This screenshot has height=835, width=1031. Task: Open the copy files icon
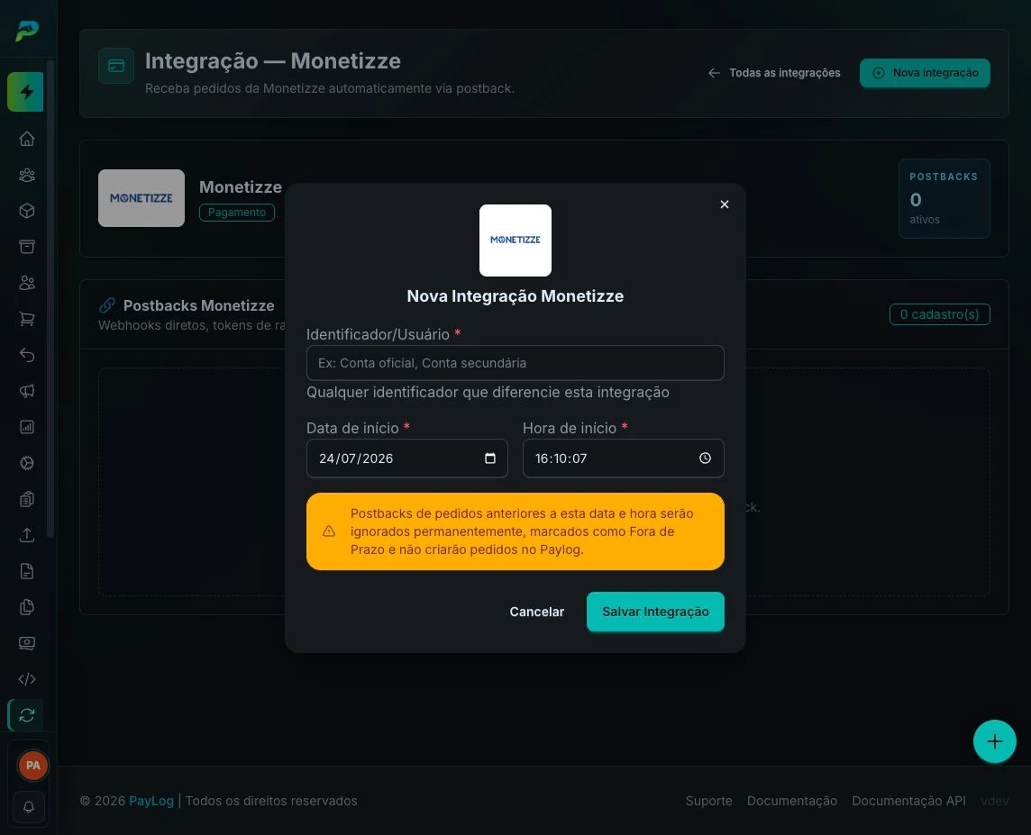[27, 607]
